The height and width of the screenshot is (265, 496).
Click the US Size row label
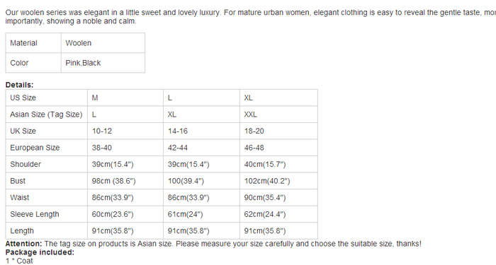(47, 98)
